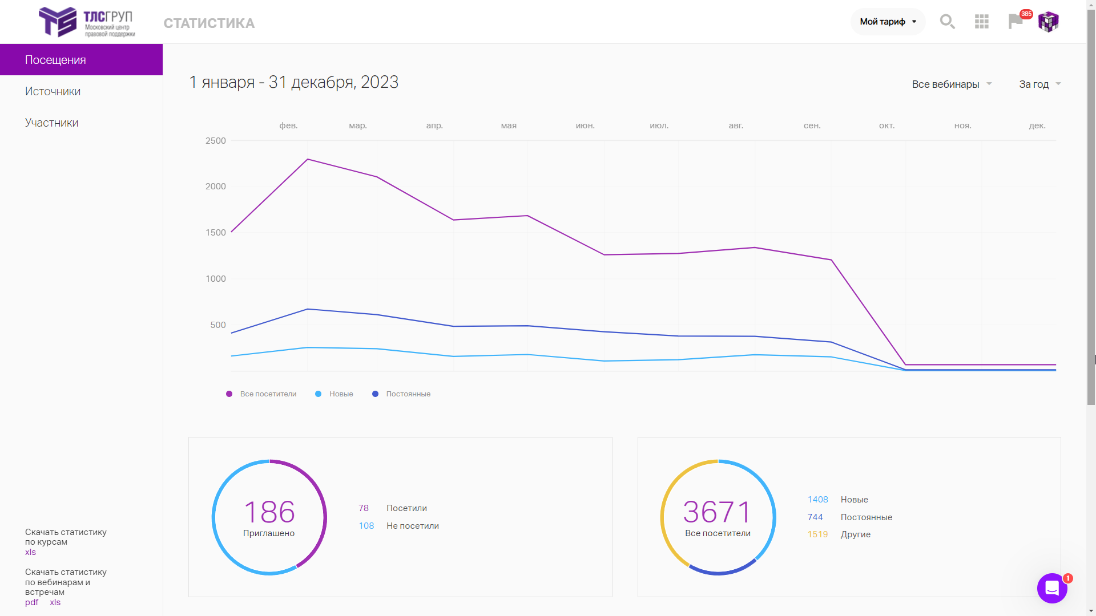Click the purple dot in chart legend
Viewport: 1096px width, 616px height.
click(229, 394)
